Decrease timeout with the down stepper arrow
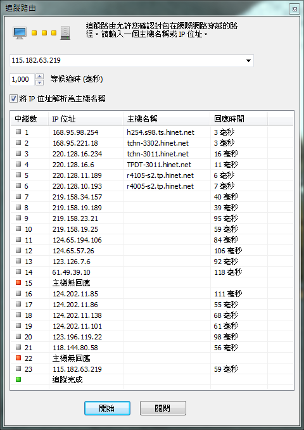 coord(39,82)
